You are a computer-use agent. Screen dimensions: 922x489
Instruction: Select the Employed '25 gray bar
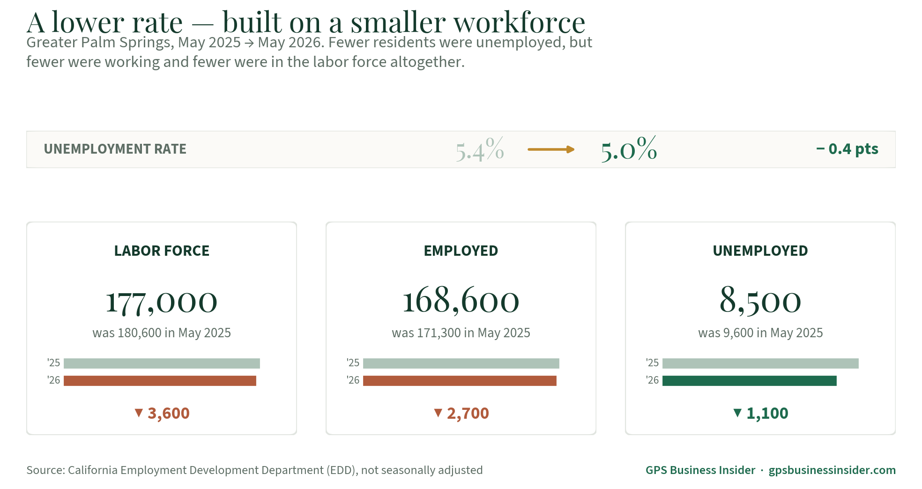coord(461,363)
